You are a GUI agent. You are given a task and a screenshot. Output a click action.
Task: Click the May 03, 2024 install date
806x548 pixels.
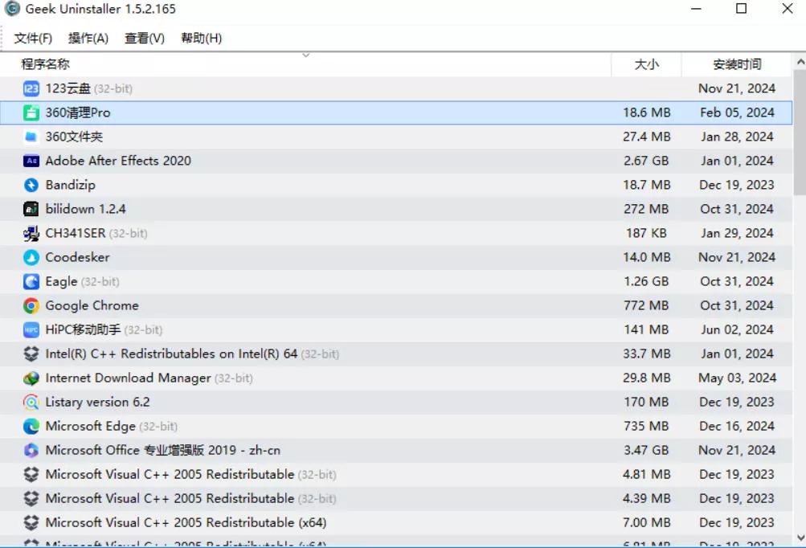pos(737,378)
